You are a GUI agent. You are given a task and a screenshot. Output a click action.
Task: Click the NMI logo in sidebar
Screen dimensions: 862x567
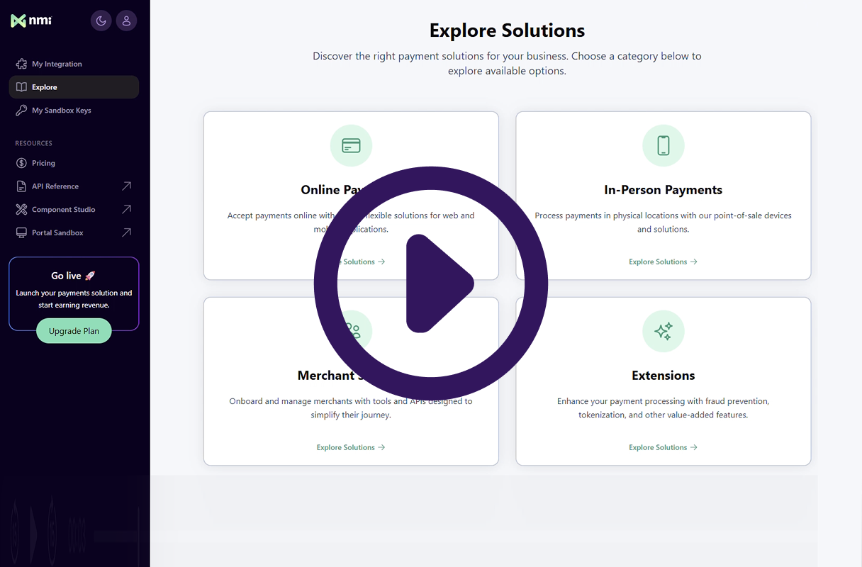tap(30, 21)
